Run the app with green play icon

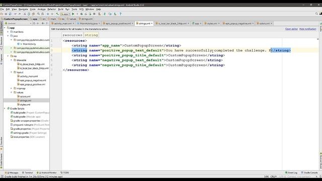(x=73, y=14)
